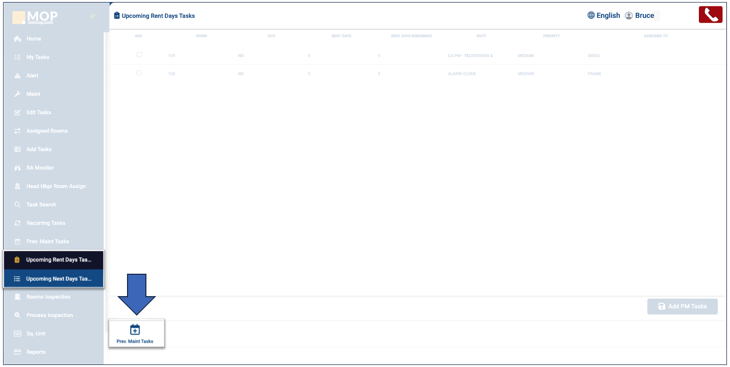
Task: Click the Alert warning triangle icon
Action: 17,75
